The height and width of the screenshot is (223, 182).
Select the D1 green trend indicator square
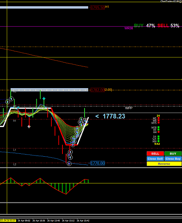click(x=158, y=137)
